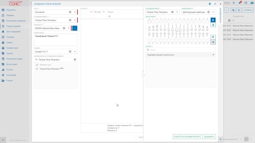Click the ДОБАВИТЬ button
The width and height of the screenshot is (255, 143).
[x=209, y=137]
